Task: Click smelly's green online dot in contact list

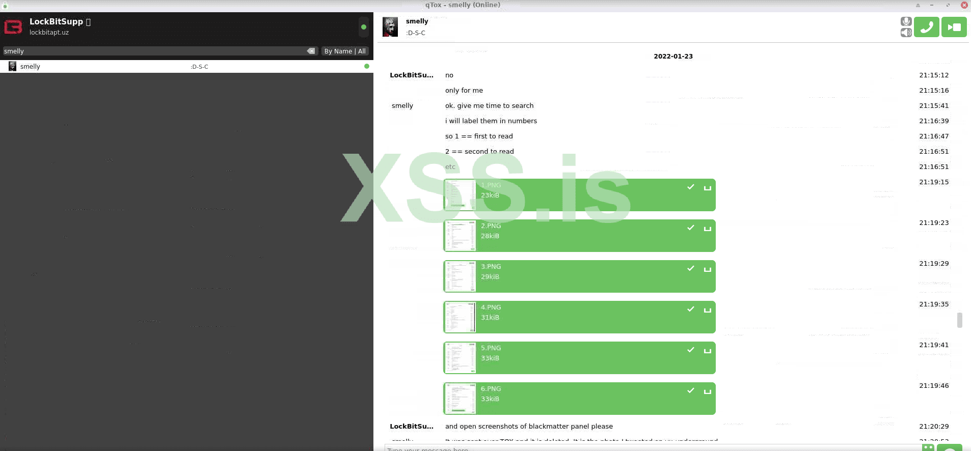Action: coord(366,66)
